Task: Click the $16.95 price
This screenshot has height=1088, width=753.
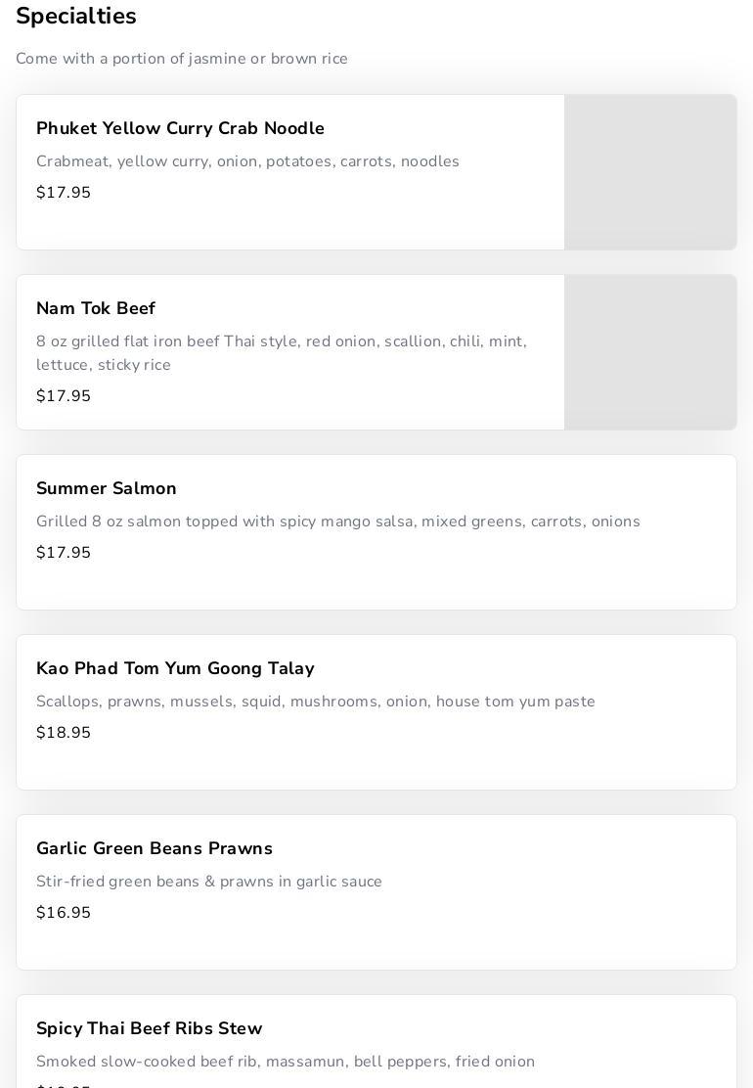Action: pos(64,913)
